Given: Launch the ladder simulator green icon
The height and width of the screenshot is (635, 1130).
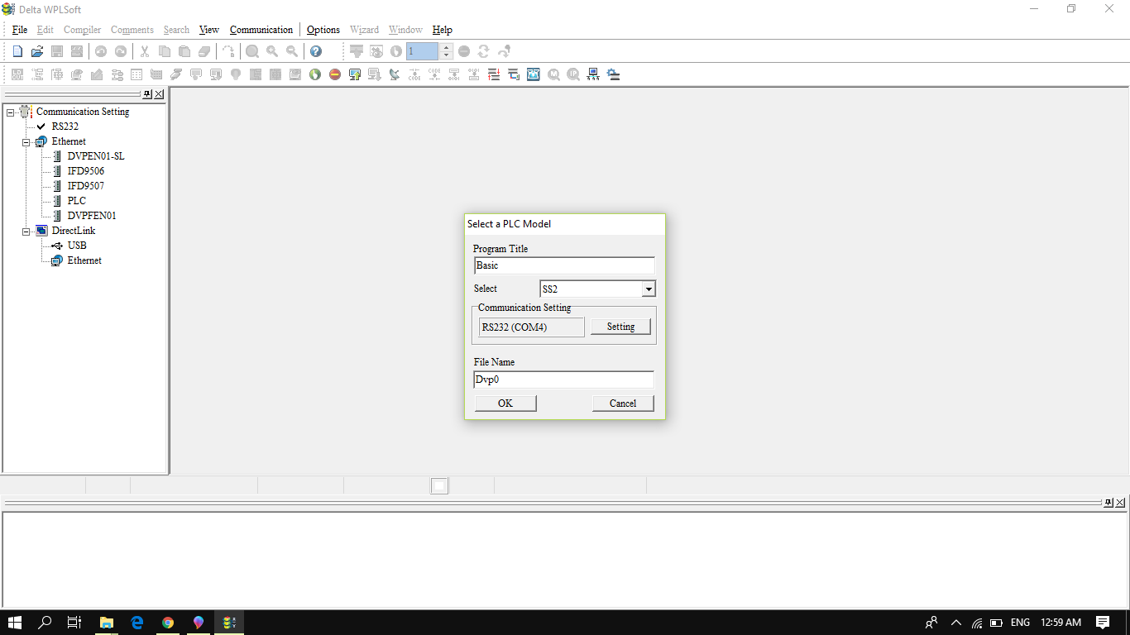Looking at the screenshot, I should [x=315, y=74].
